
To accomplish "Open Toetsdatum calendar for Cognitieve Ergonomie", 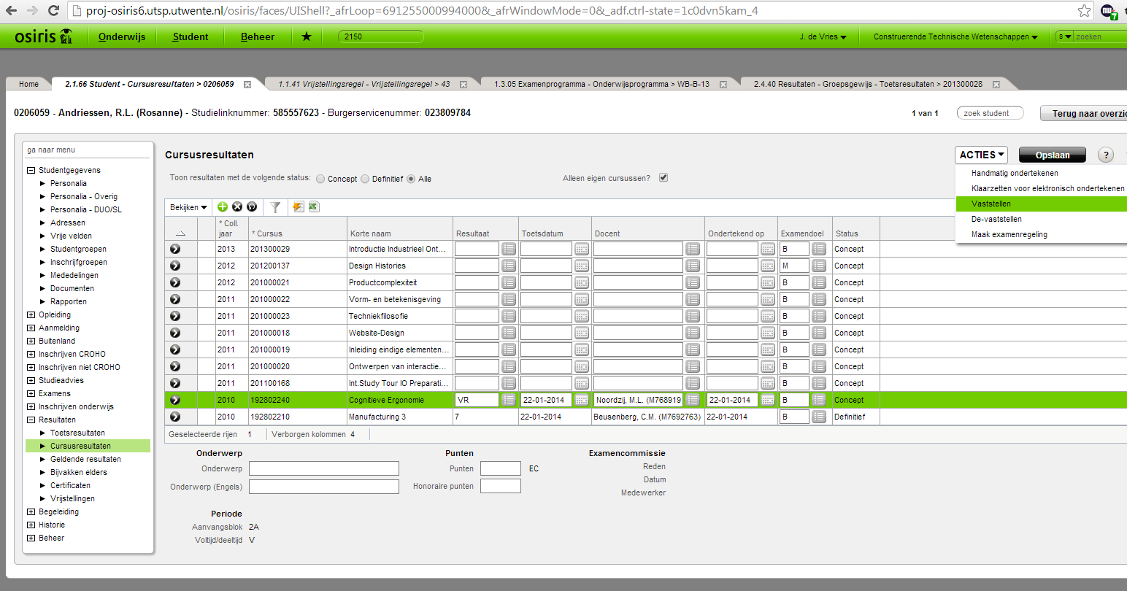I will point(582,400).
